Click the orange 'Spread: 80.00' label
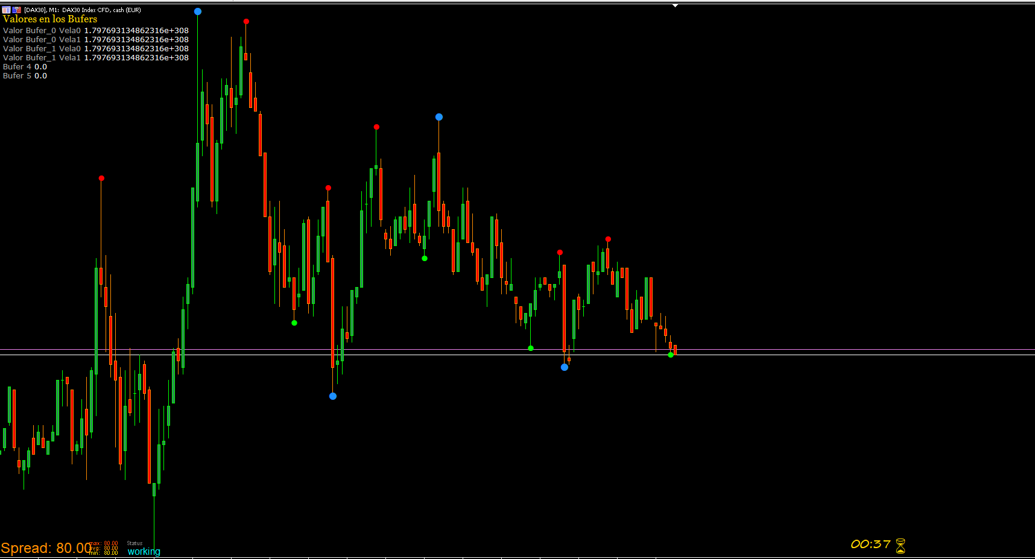Image resolution: width=1035 pixels, height=559 pixels. (46, 548)
